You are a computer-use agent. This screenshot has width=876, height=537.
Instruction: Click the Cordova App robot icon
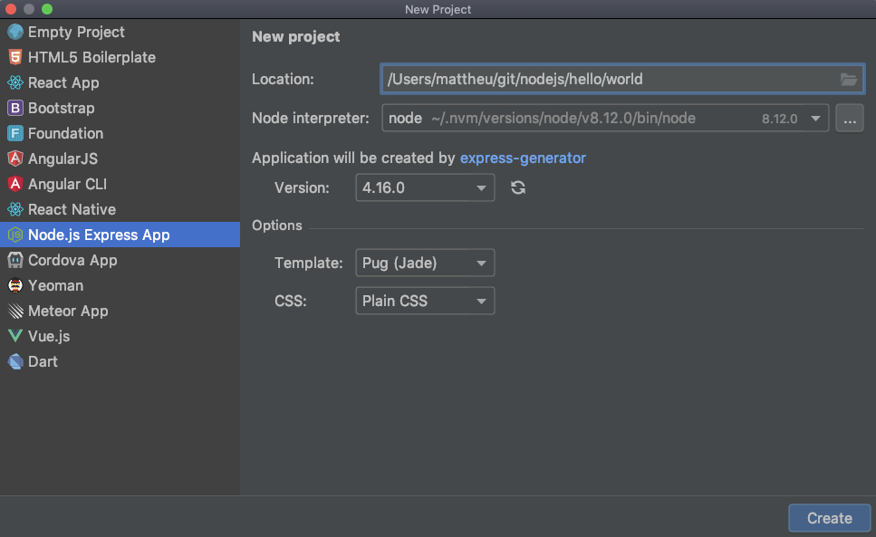[15, 260]
